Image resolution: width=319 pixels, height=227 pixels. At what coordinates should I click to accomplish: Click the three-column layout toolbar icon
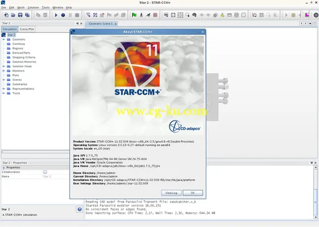(236, 15)
